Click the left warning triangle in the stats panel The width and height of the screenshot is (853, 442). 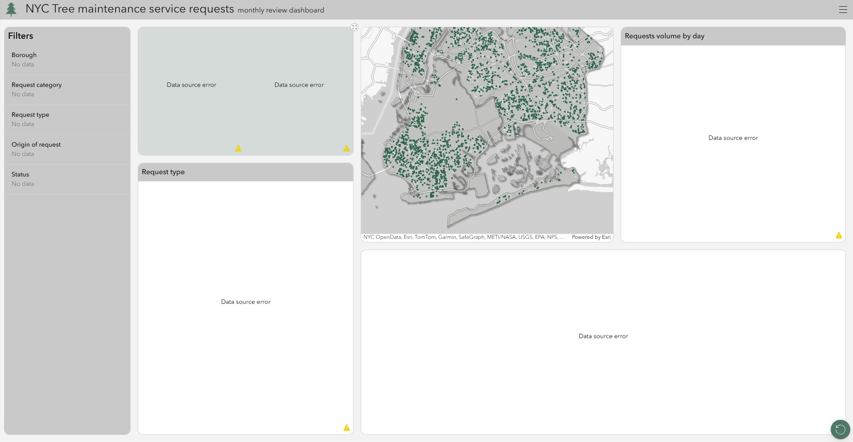tap(239, 148)
